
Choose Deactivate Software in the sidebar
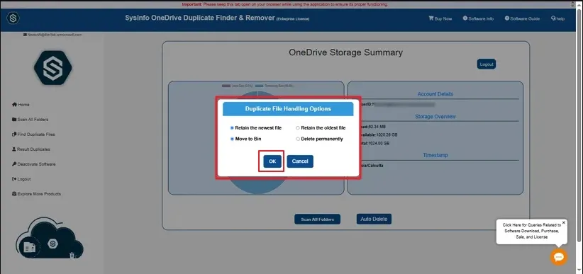coord(34,164)
